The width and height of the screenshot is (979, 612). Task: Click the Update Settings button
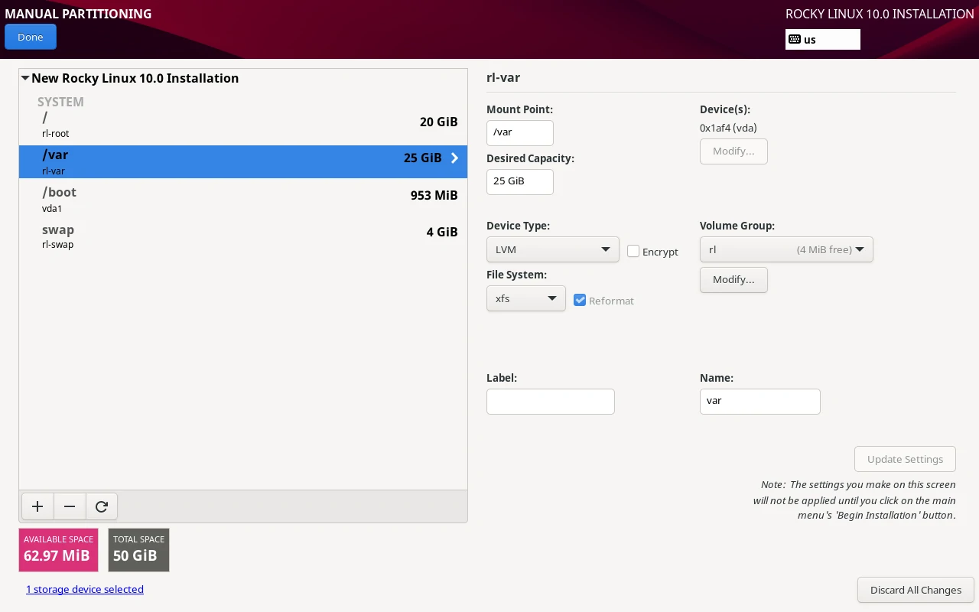tap(906, 459)
